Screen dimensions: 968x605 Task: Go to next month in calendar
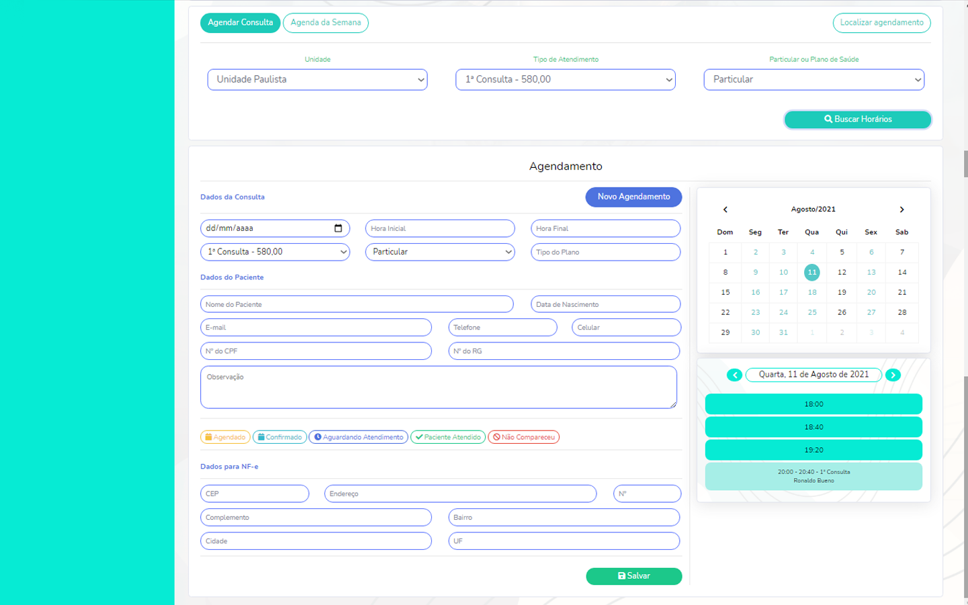click(901, 210)
